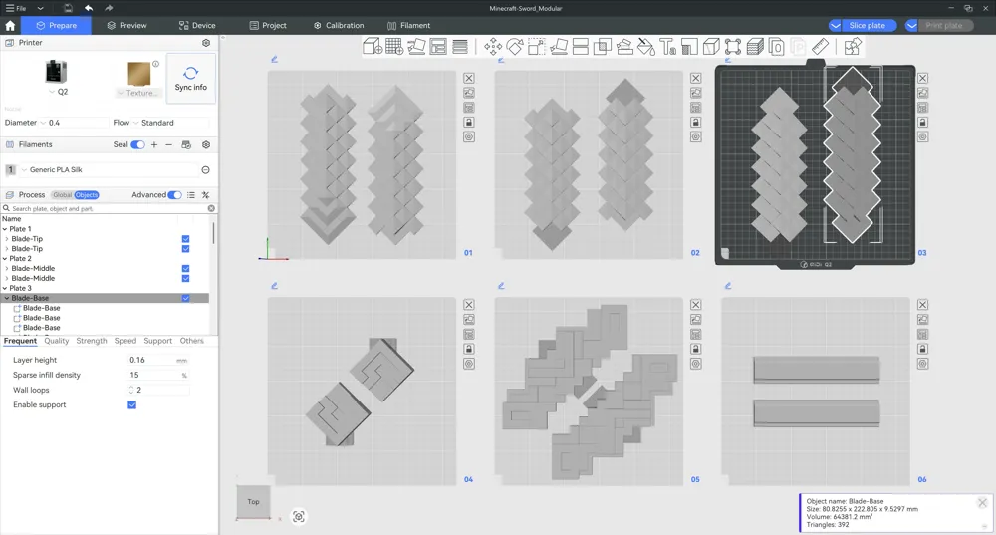The image size is (996, 535).
Task: Disable the Enable support checkbox
Action: [132, 404]
